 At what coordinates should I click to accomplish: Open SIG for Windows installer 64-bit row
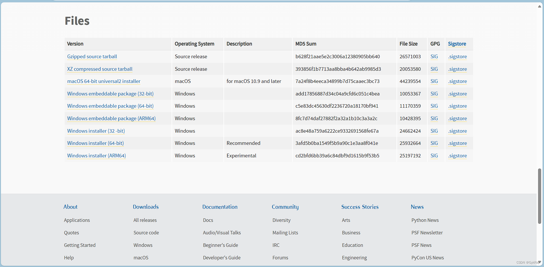pyautogui.click(x=434, y=143)
